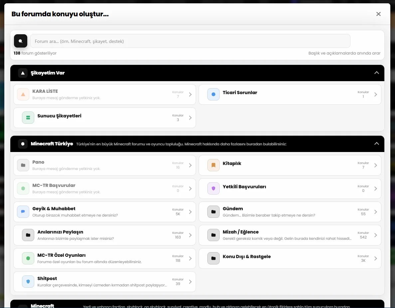Click the 'Bu forumda konuyu oluştur...' dialog title

(x=60, y=14)
